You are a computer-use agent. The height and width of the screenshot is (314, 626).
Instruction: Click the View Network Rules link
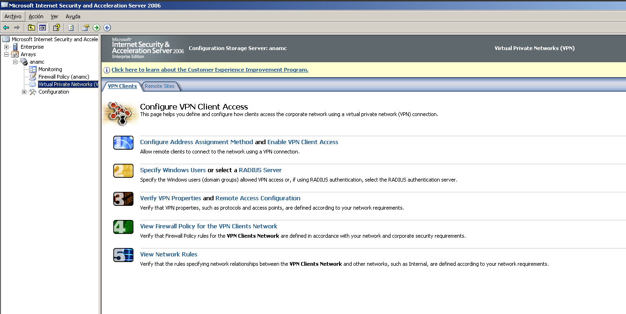pyautogui.click(x=169, y=254)
